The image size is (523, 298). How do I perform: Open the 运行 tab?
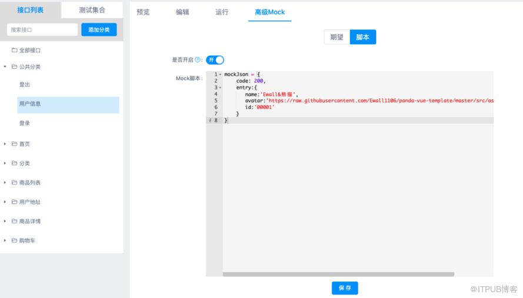click(222, 12)
